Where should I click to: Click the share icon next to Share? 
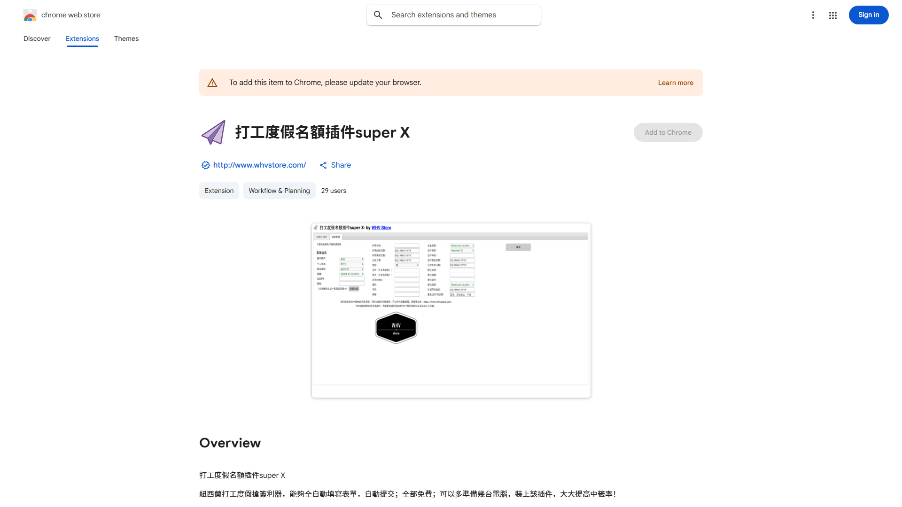pos(323,165)
